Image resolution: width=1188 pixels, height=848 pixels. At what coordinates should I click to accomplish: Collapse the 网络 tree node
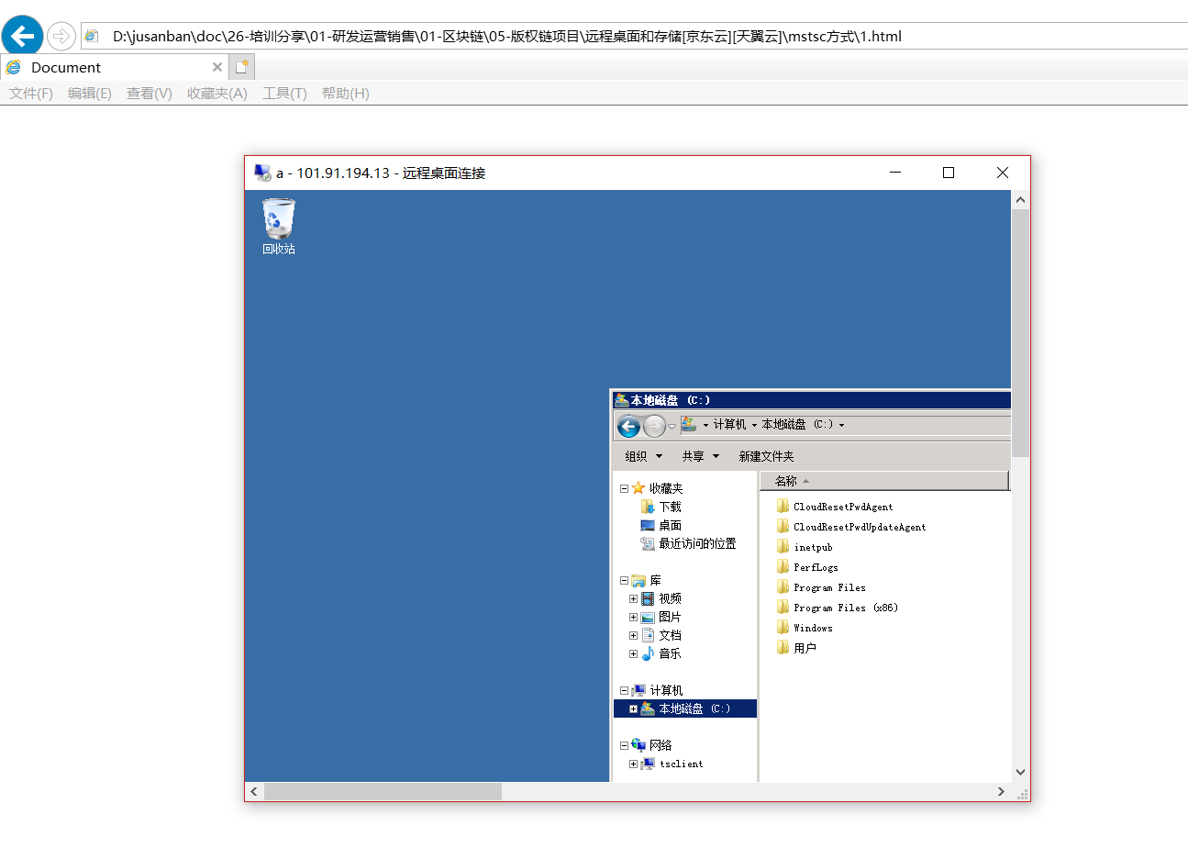pyautogui.click(x=624, y=745)
